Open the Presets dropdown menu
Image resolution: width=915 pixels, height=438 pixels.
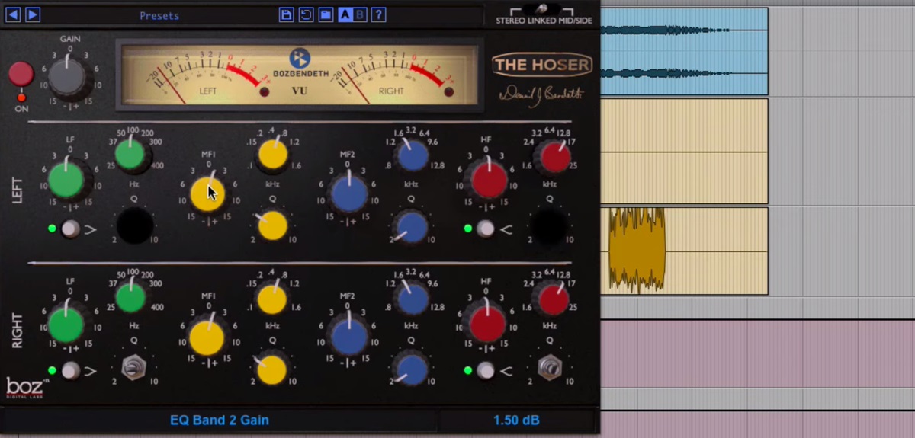(159, 15)
